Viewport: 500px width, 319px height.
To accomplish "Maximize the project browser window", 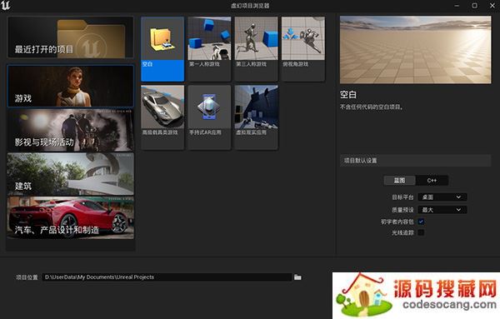I will click(x=474, y=6).
